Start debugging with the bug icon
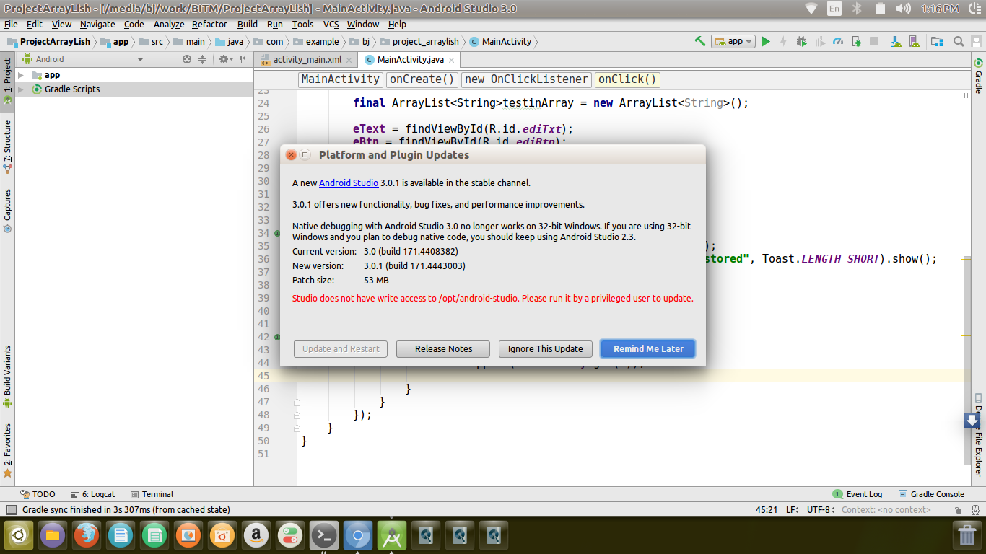The width and height of the screenshot is (986, 554). pos(801,41)
